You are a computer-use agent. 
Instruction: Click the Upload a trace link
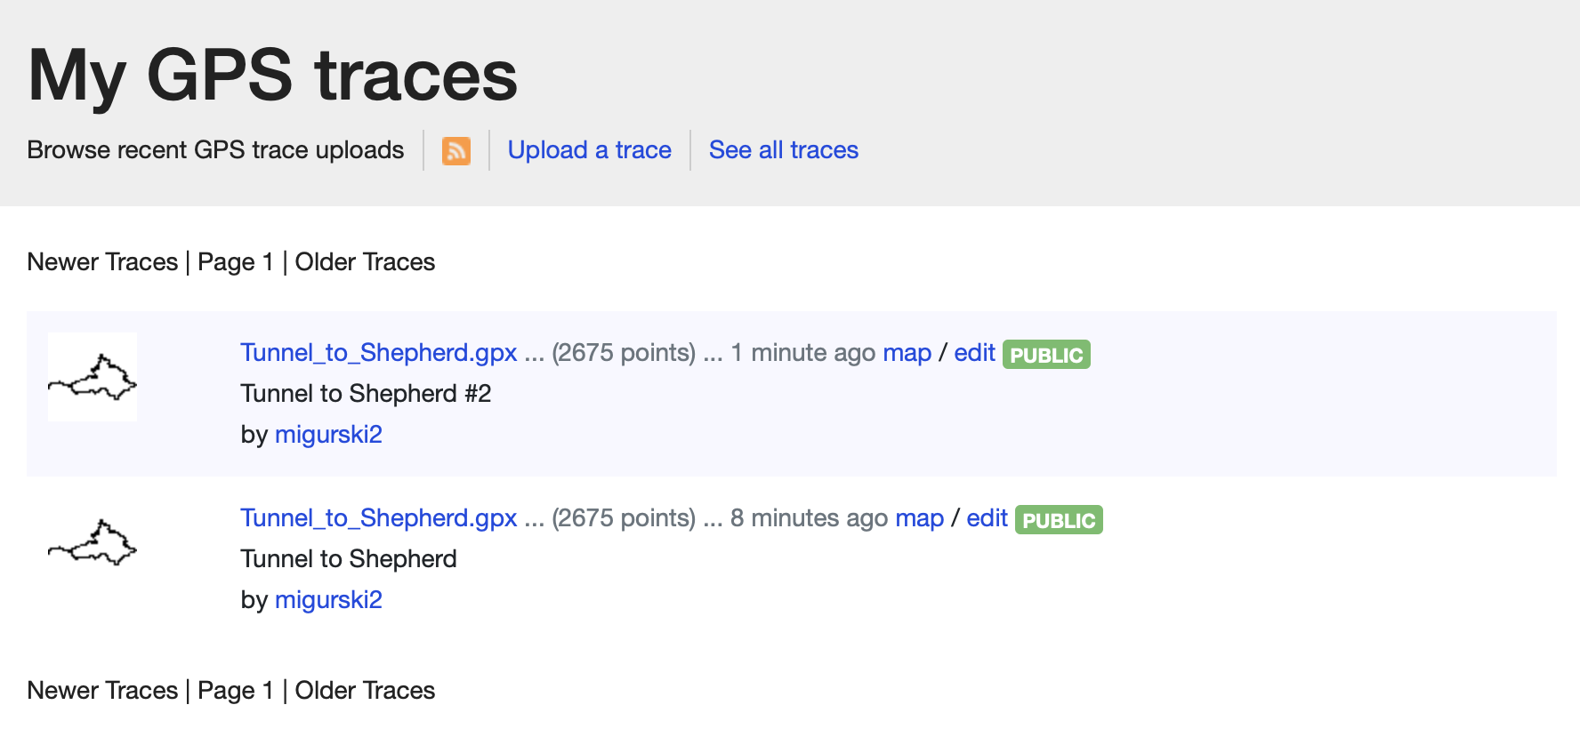coord(589,150)
